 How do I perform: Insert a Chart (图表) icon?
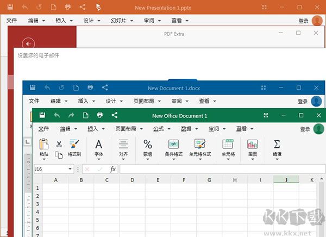(x=253, y=144)
